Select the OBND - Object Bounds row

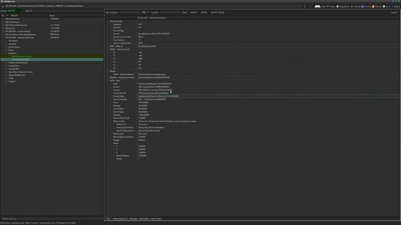pyautogui.click(x=252, y=49)
